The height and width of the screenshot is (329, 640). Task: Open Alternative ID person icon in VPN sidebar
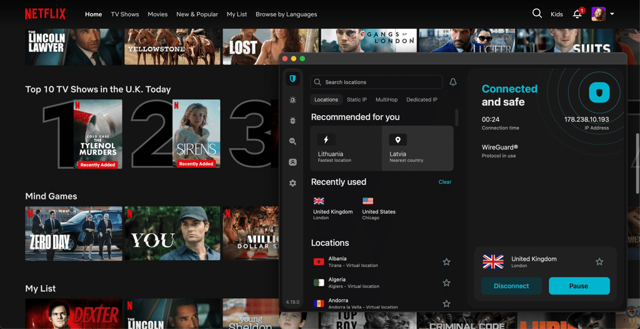click(x=292, y=162)
